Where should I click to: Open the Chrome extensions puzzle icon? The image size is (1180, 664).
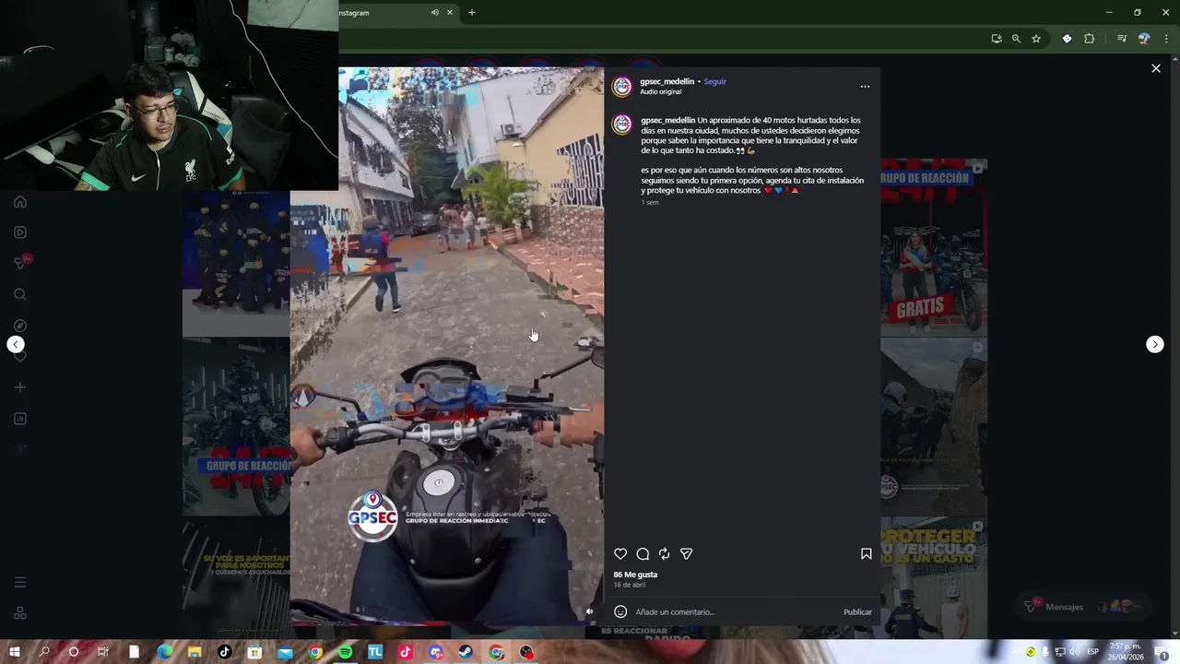pos(1090,39)
